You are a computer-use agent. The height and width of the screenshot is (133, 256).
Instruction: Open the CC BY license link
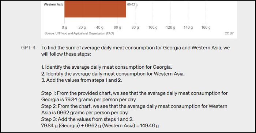click(229, 33)
